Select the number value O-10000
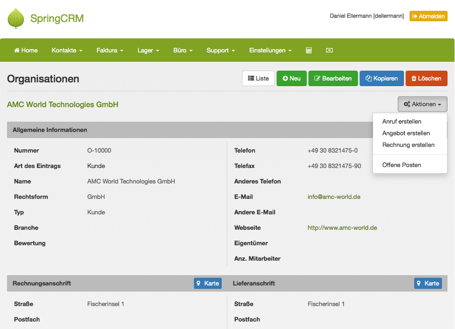 (x=99, y=150)
